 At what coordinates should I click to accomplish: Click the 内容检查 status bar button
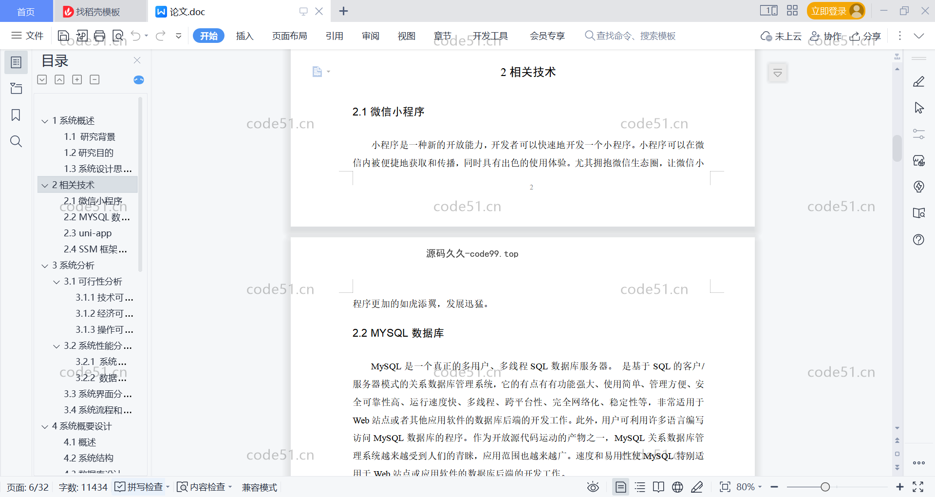(204, 487)
